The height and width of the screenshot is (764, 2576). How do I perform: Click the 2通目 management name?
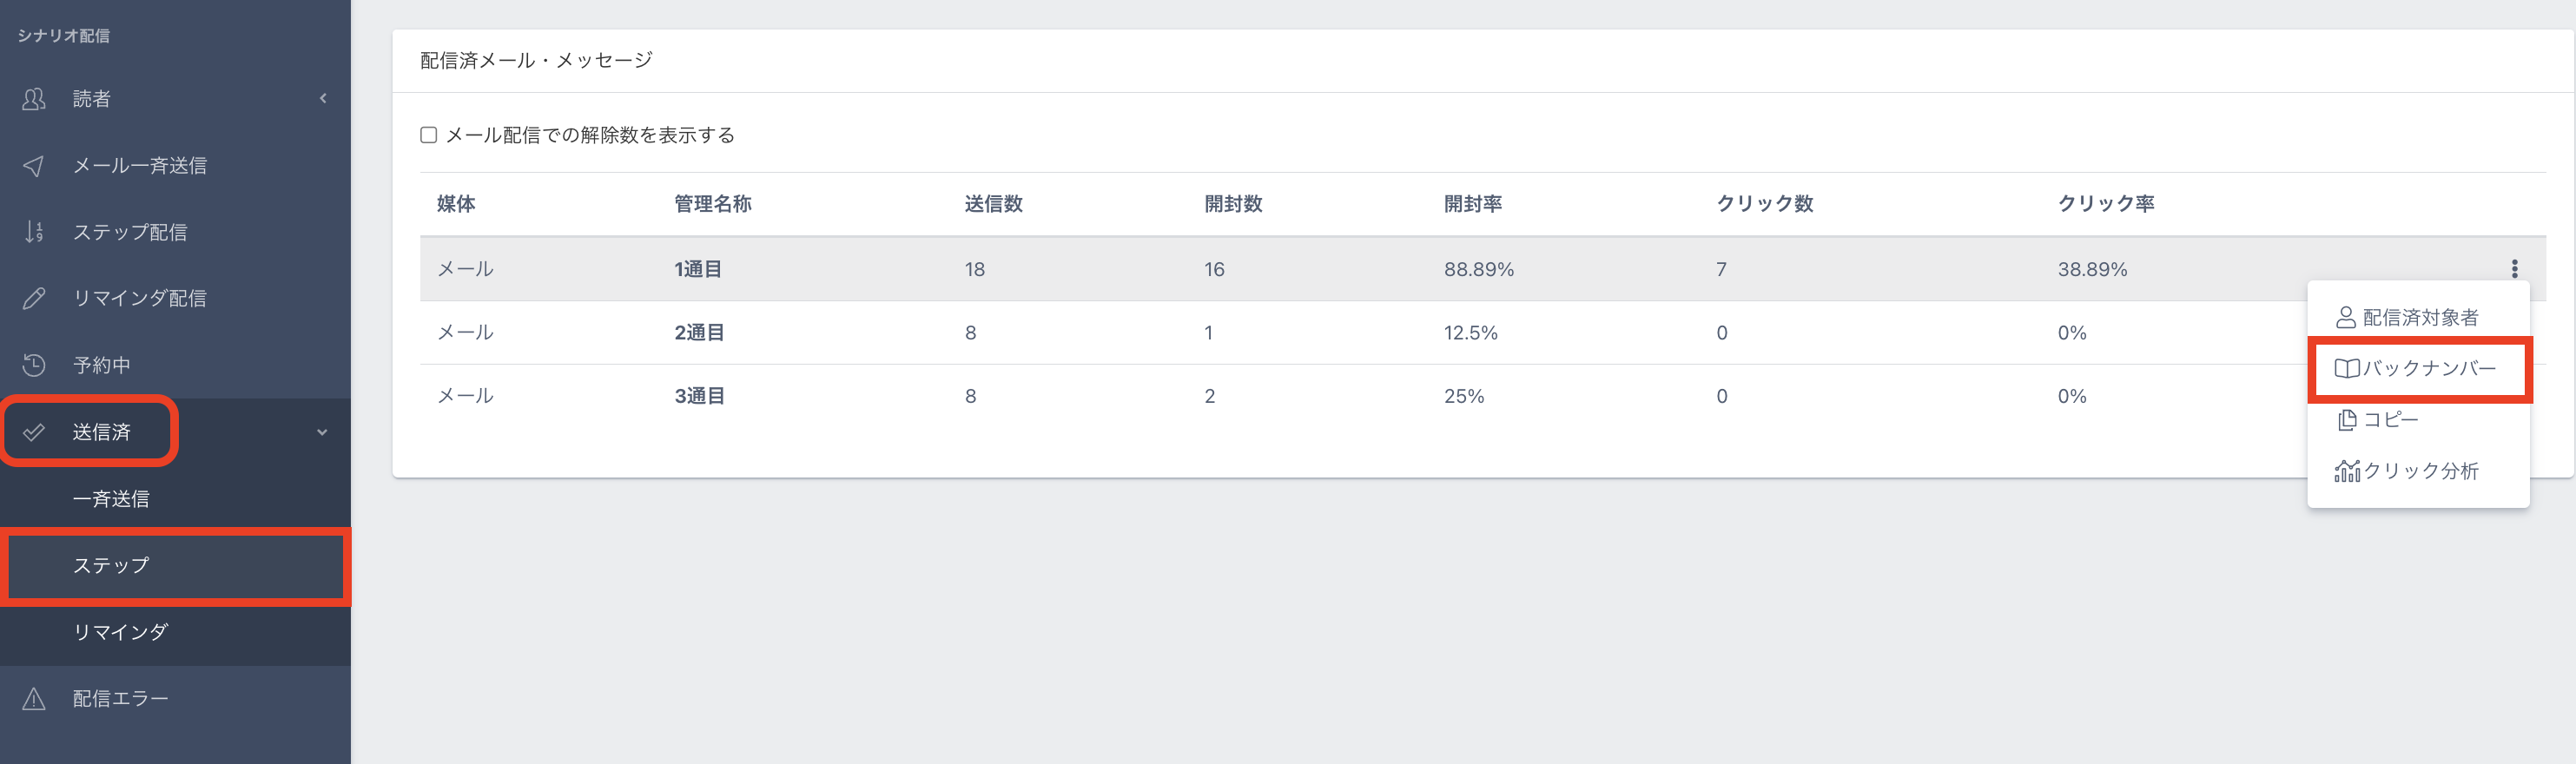pyautogui.click(x=699, y=333)
